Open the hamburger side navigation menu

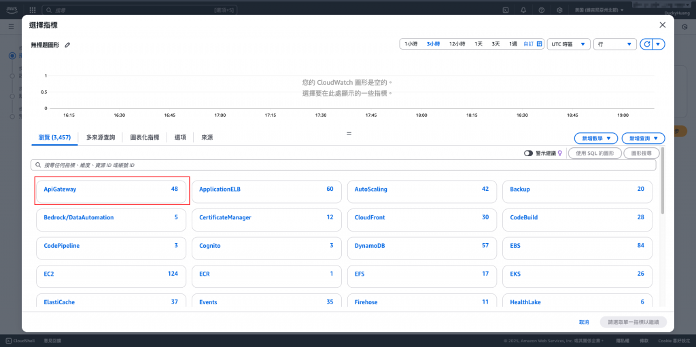12,26
